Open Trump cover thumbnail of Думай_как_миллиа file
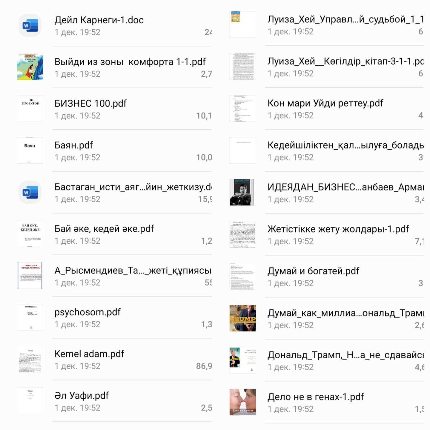The image size is (430, 430). [243, 318]
